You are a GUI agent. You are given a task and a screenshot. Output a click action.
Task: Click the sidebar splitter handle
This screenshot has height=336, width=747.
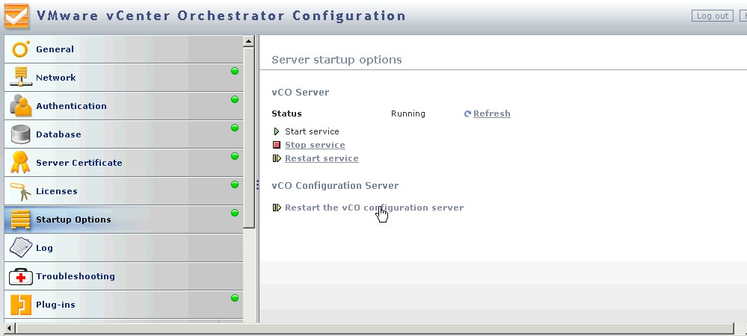pos(257,184)
